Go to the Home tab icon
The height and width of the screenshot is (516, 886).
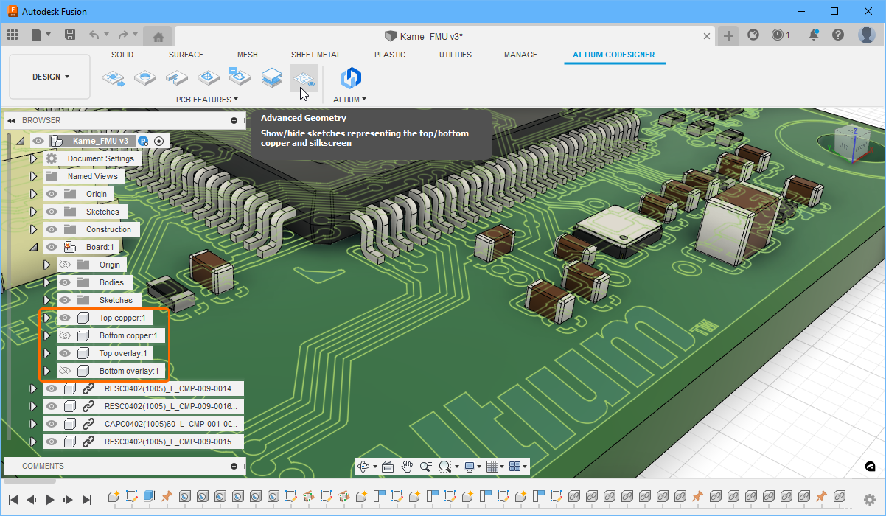[158, 35]
